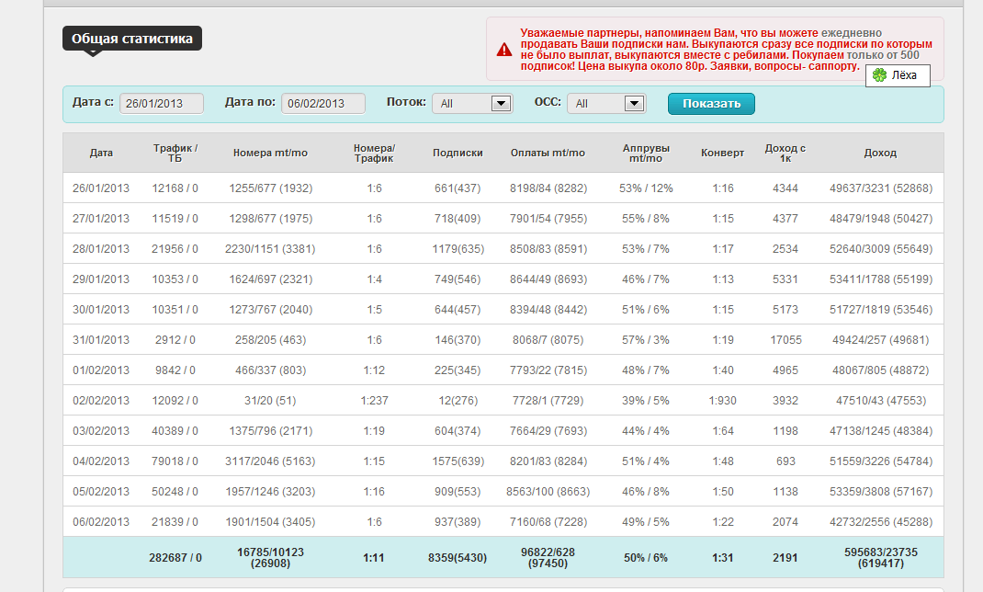
Task: Select the date cell 01/02/2013
Action: tap(101, 370)
